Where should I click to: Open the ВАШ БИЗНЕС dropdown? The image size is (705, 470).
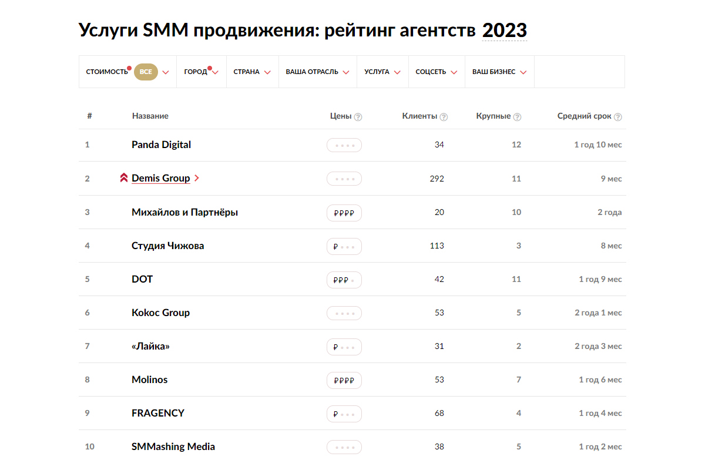pos(499,71)
